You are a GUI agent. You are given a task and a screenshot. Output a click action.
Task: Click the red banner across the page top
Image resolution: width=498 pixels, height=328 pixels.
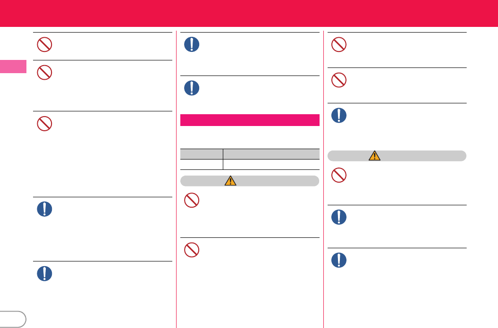[249, 13]
